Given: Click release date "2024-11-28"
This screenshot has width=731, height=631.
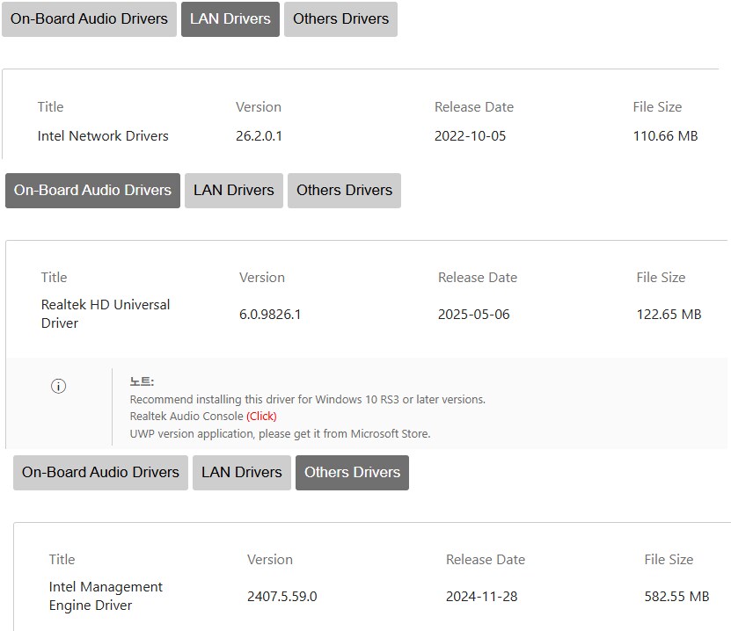Looking at the screenshot, I should (481, 597).
